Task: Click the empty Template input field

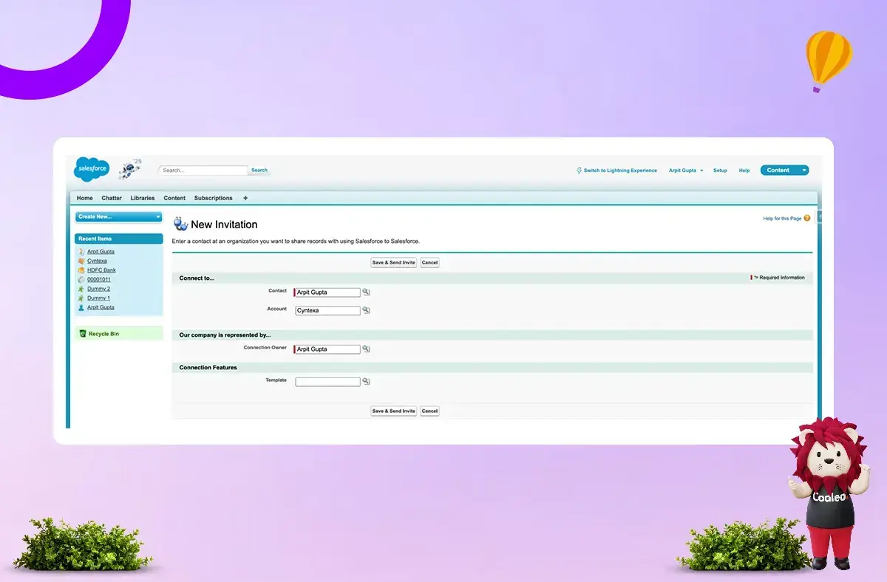Action: (327, 382)
